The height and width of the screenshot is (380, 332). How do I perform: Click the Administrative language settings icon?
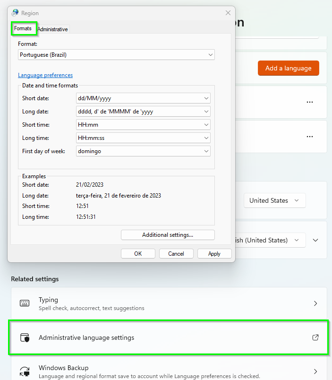[x=25, y=337]
